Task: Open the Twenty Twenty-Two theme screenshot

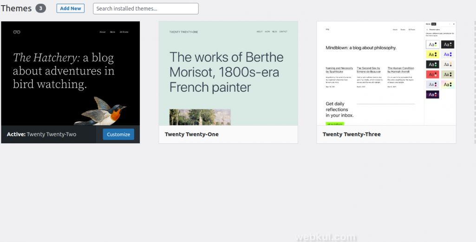Action: pyautogui.click(x=71, y=73)
